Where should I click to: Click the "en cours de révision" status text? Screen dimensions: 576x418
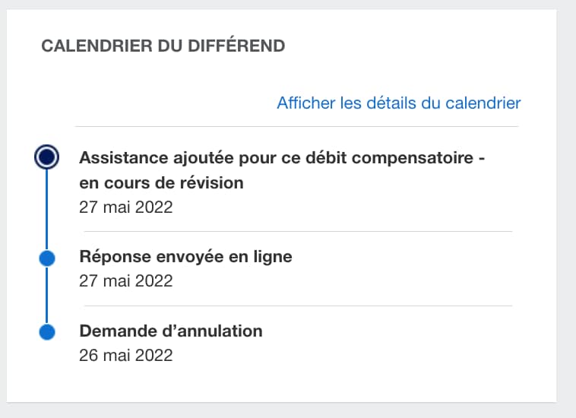coord(161,183)
